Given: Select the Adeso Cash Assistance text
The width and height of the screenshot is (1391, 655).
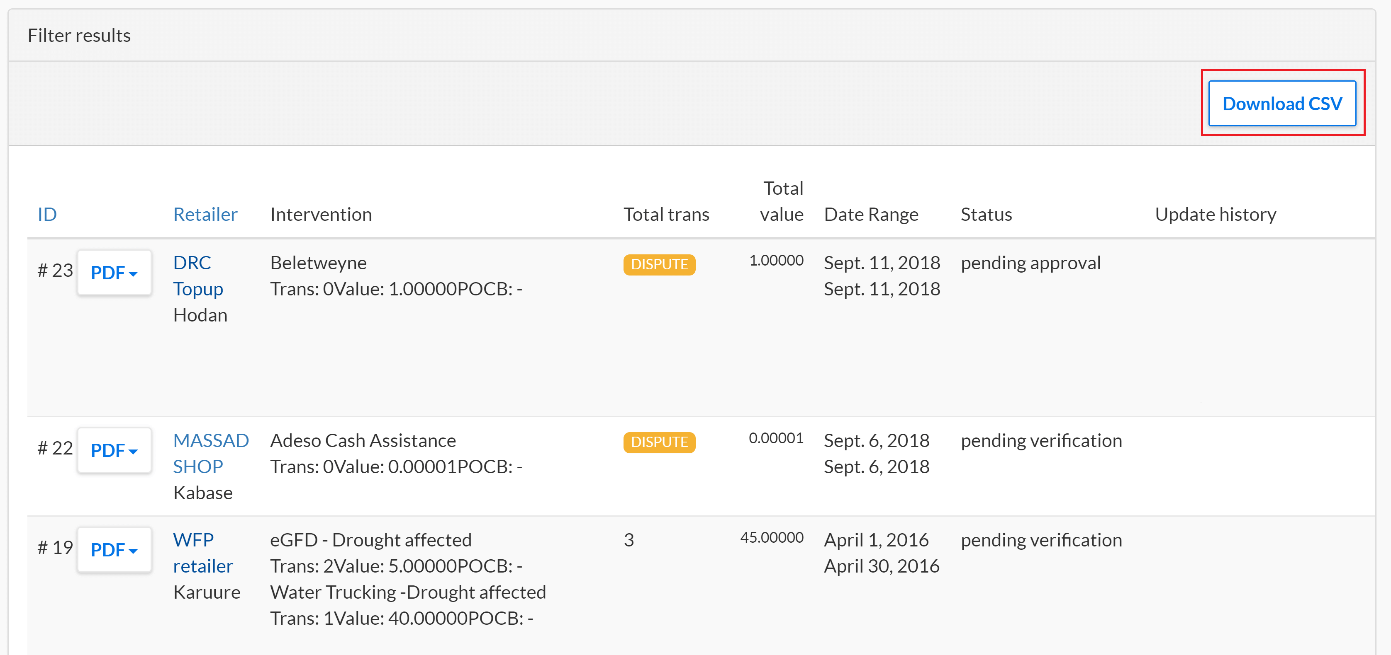Looking at the screenshot, I should click(x=363, y=440).
